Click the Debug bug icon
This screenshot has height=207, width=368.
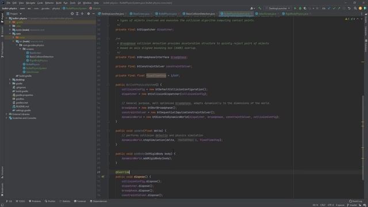(300, 8)
